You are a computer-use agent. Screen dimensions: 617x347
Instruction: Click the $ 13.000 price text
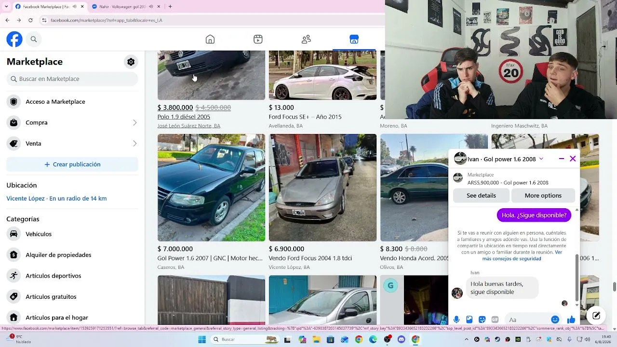[x=281, y=108]
